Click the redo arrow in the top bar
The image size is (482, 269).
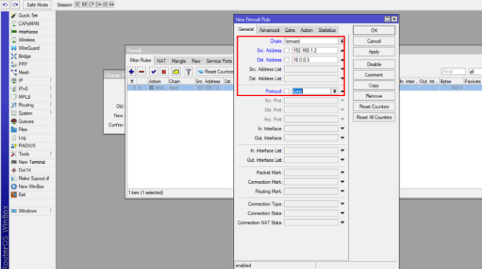tap(15, 5)
